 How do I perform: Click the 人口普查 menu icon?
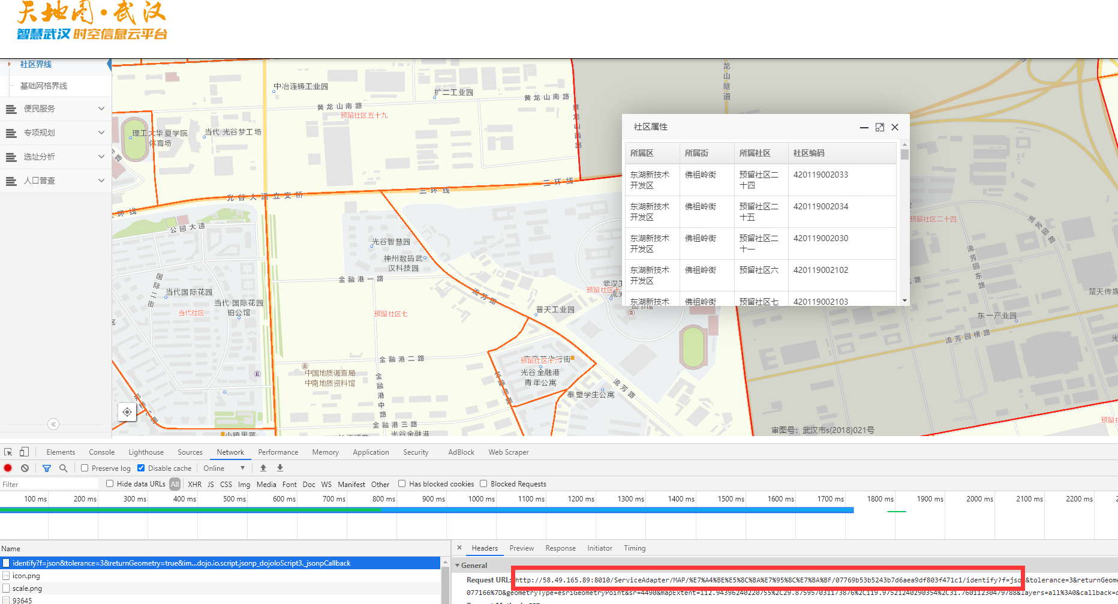[11, 181]
